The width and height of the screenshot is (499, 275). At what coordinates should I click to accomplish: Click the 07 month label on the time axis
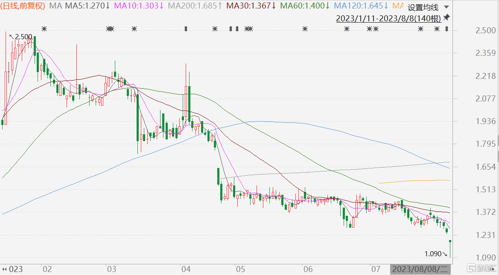[x=376, y=269]
